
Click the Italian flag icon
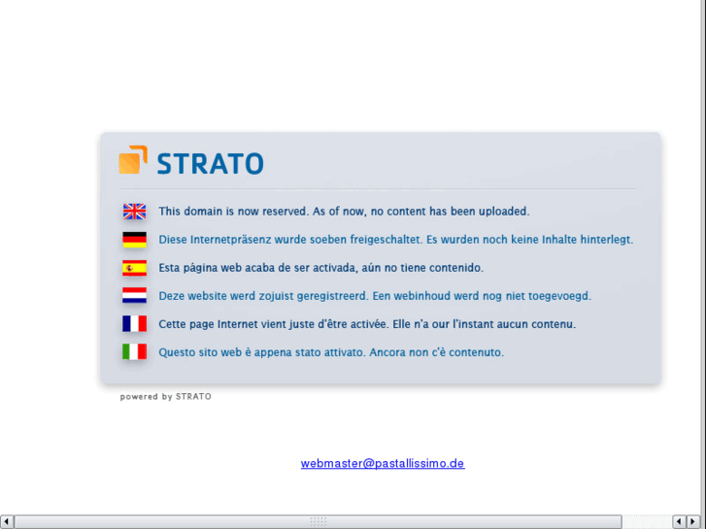click(x=135, y=351)
